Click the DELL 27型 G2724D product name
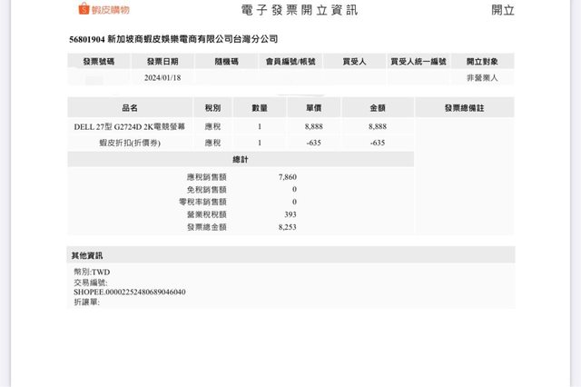 [129, 126]
